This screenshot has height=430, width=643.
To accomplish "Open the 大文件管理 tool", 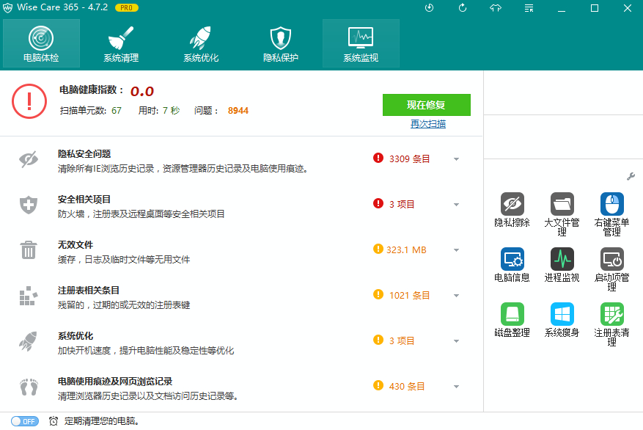I will tap(562, 214).
